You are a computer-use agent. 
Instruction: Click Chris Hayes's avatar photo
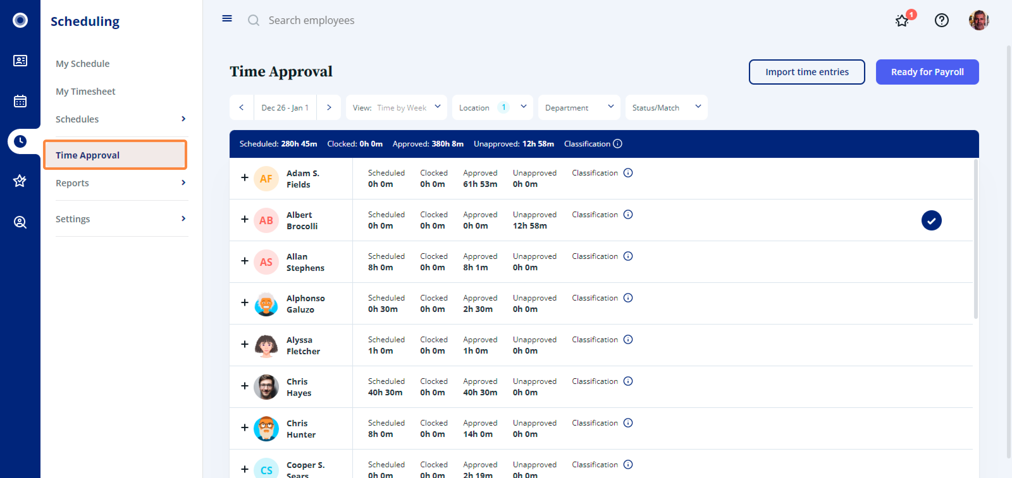tap(266, 387)
